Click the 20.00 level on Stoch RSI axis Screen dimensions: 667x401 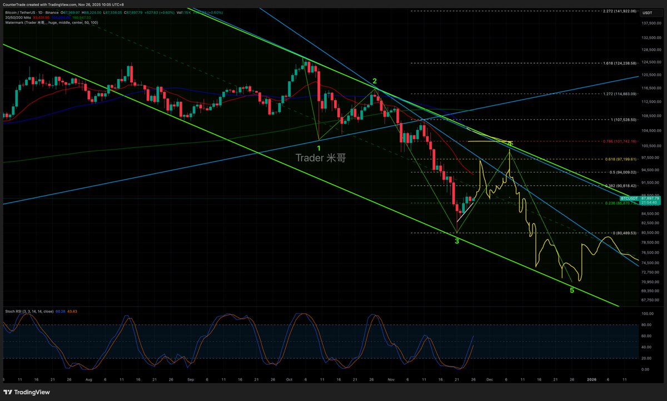tap(646, 358)
